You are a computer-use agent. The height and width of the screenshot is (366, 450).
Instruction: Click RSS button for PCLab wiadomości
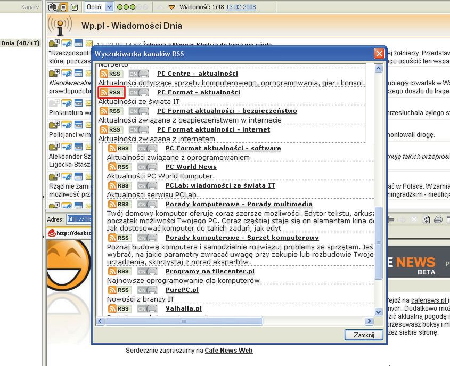[120, 186]
